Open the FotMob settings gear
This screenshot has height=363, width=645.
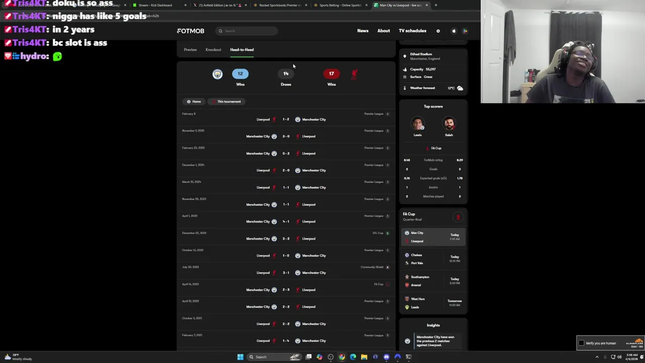[x=438, y=31]
